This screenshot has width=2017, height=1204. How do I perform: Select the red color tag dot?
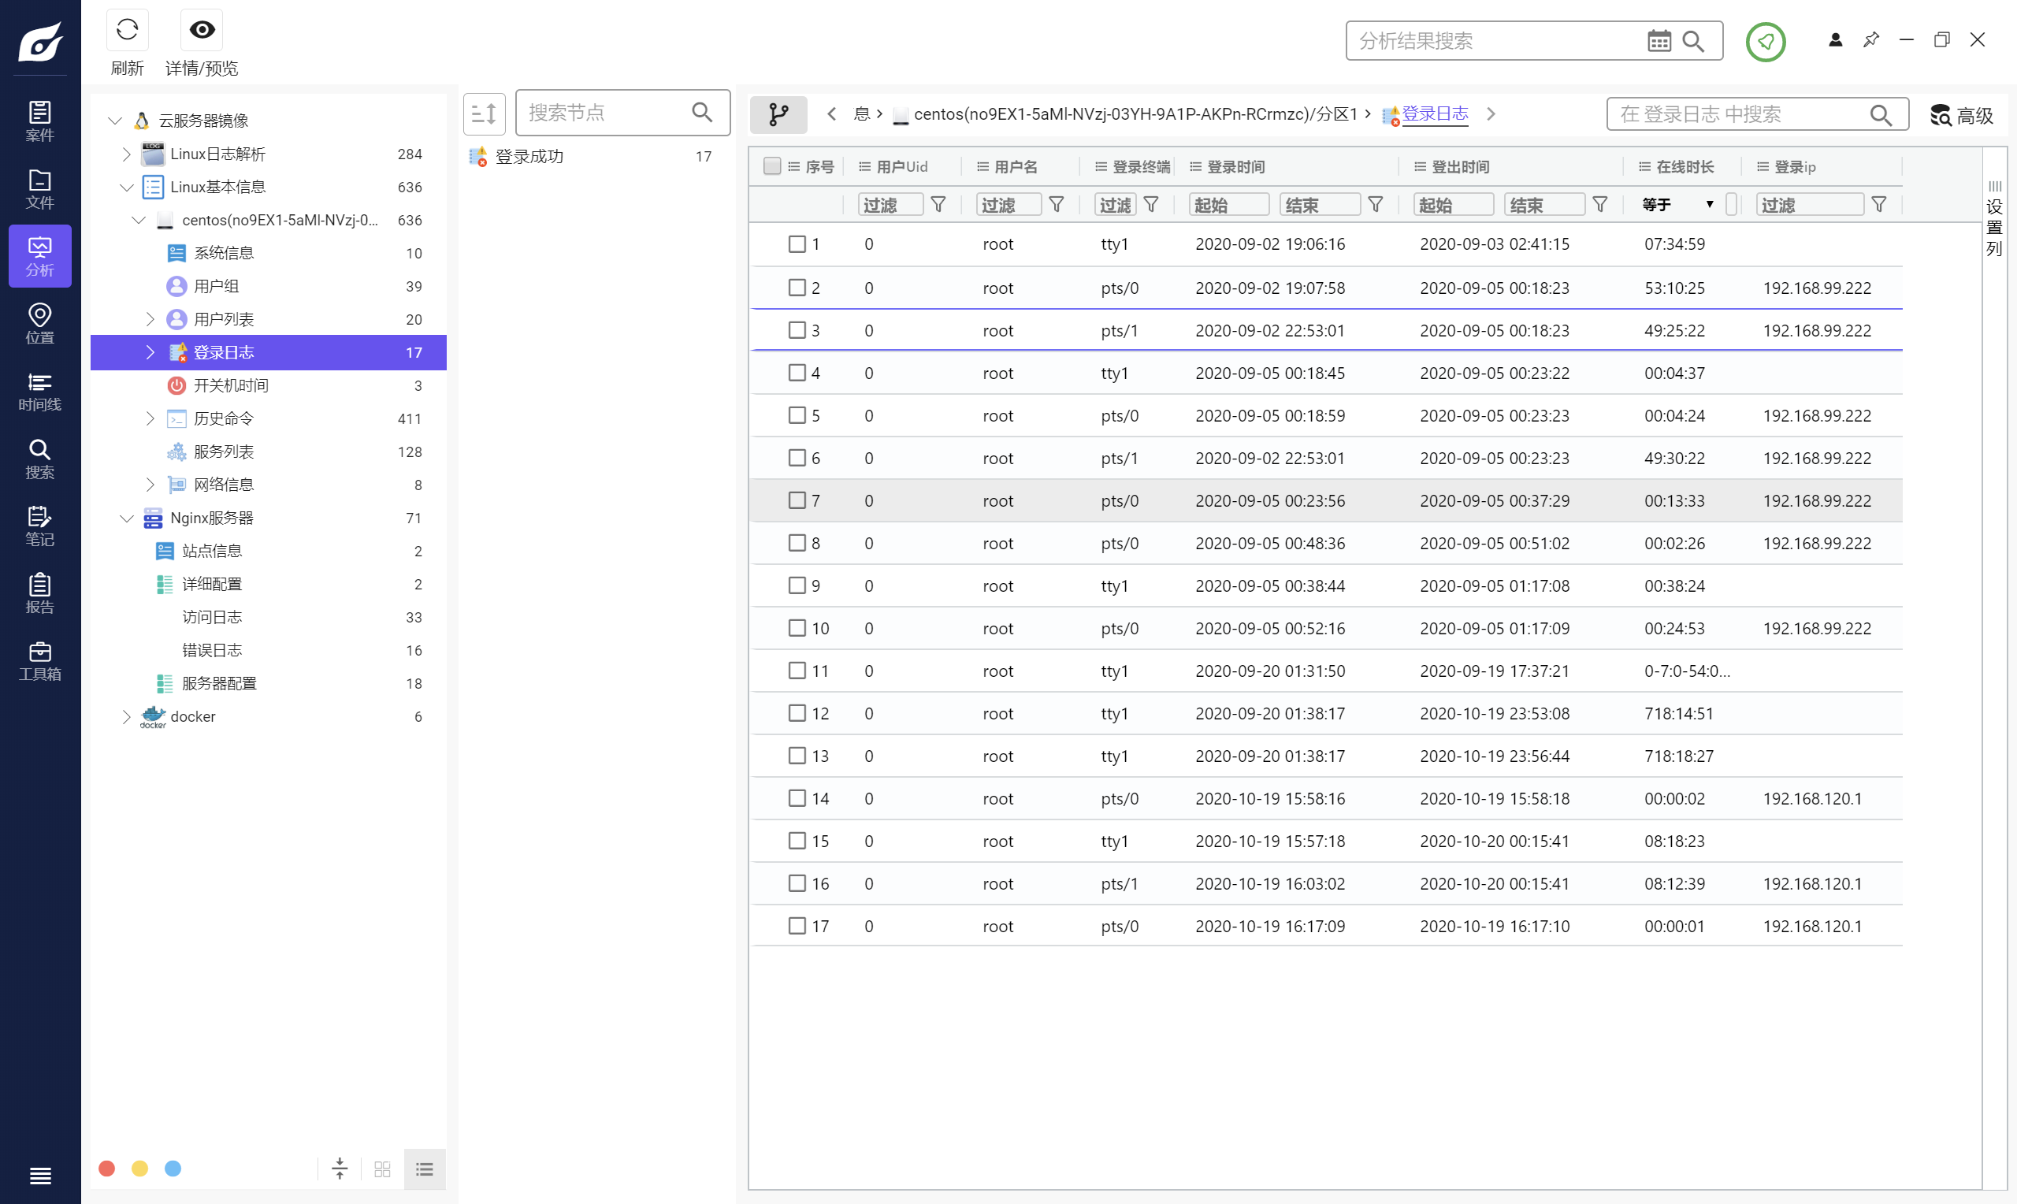[107, 1168]
